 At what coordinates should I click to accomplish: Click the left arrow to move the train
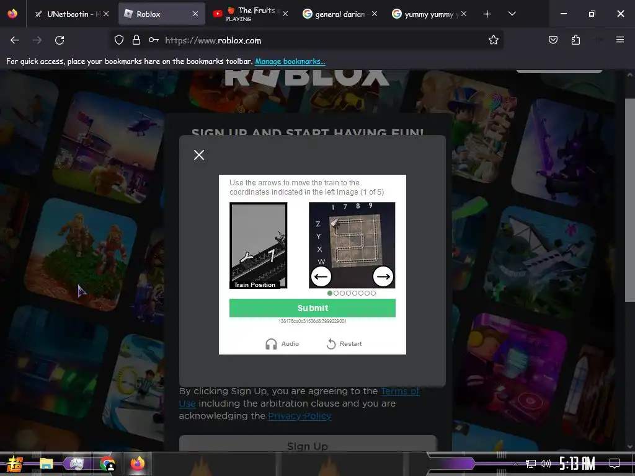coord(321,277)
